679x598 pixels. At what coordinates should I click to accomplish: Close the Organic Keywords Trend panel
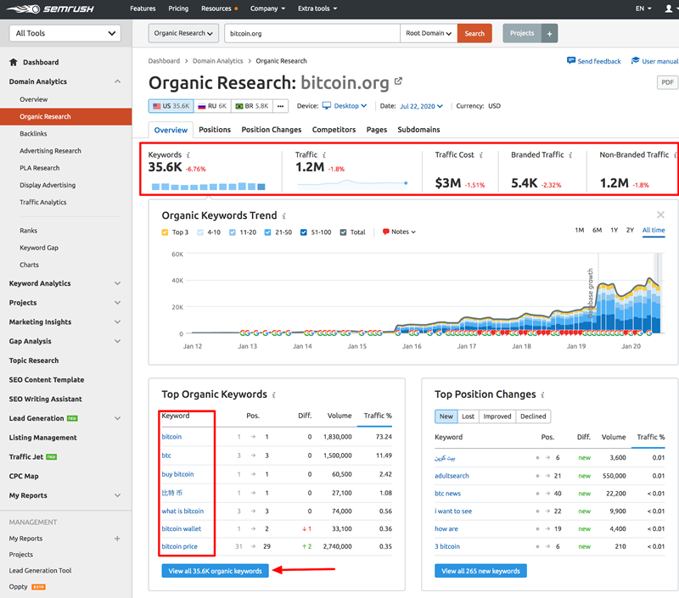(660, 215)
